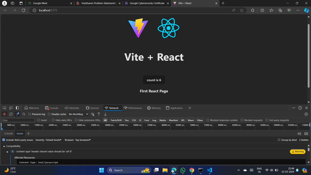Switch to the drawer Console tab
The height and width of the screenshot is (175, 311).
(x=8, y=134)
